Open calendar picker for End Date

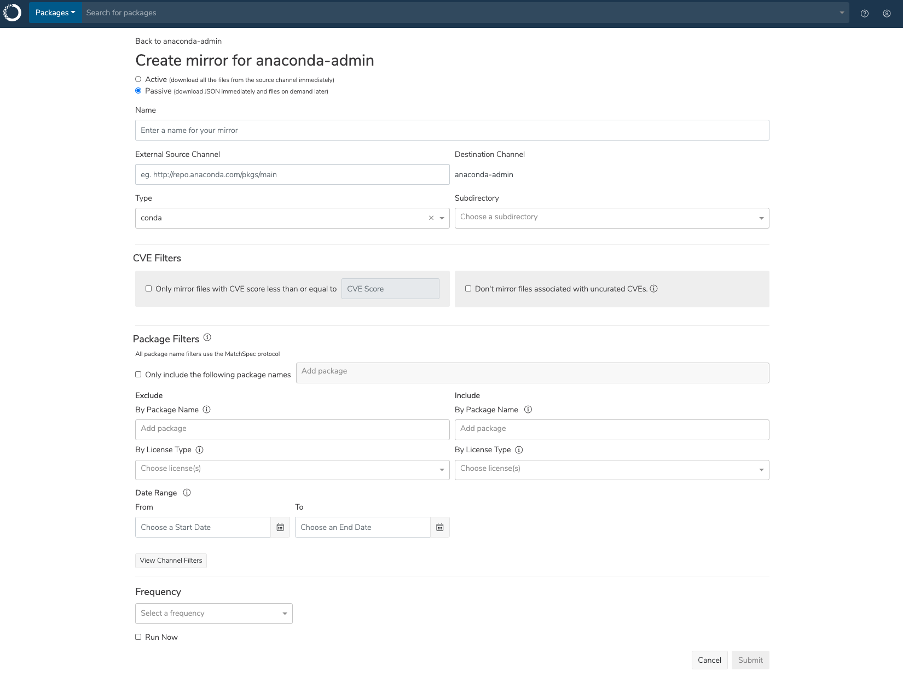pos(440,527)
